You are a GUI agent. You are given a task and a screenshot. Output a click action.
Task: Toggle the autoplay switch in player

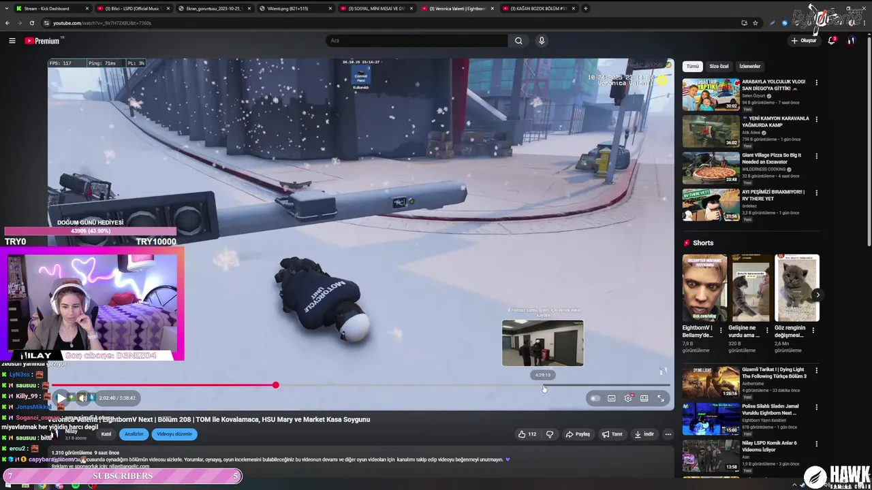click(x=595, y=398)
